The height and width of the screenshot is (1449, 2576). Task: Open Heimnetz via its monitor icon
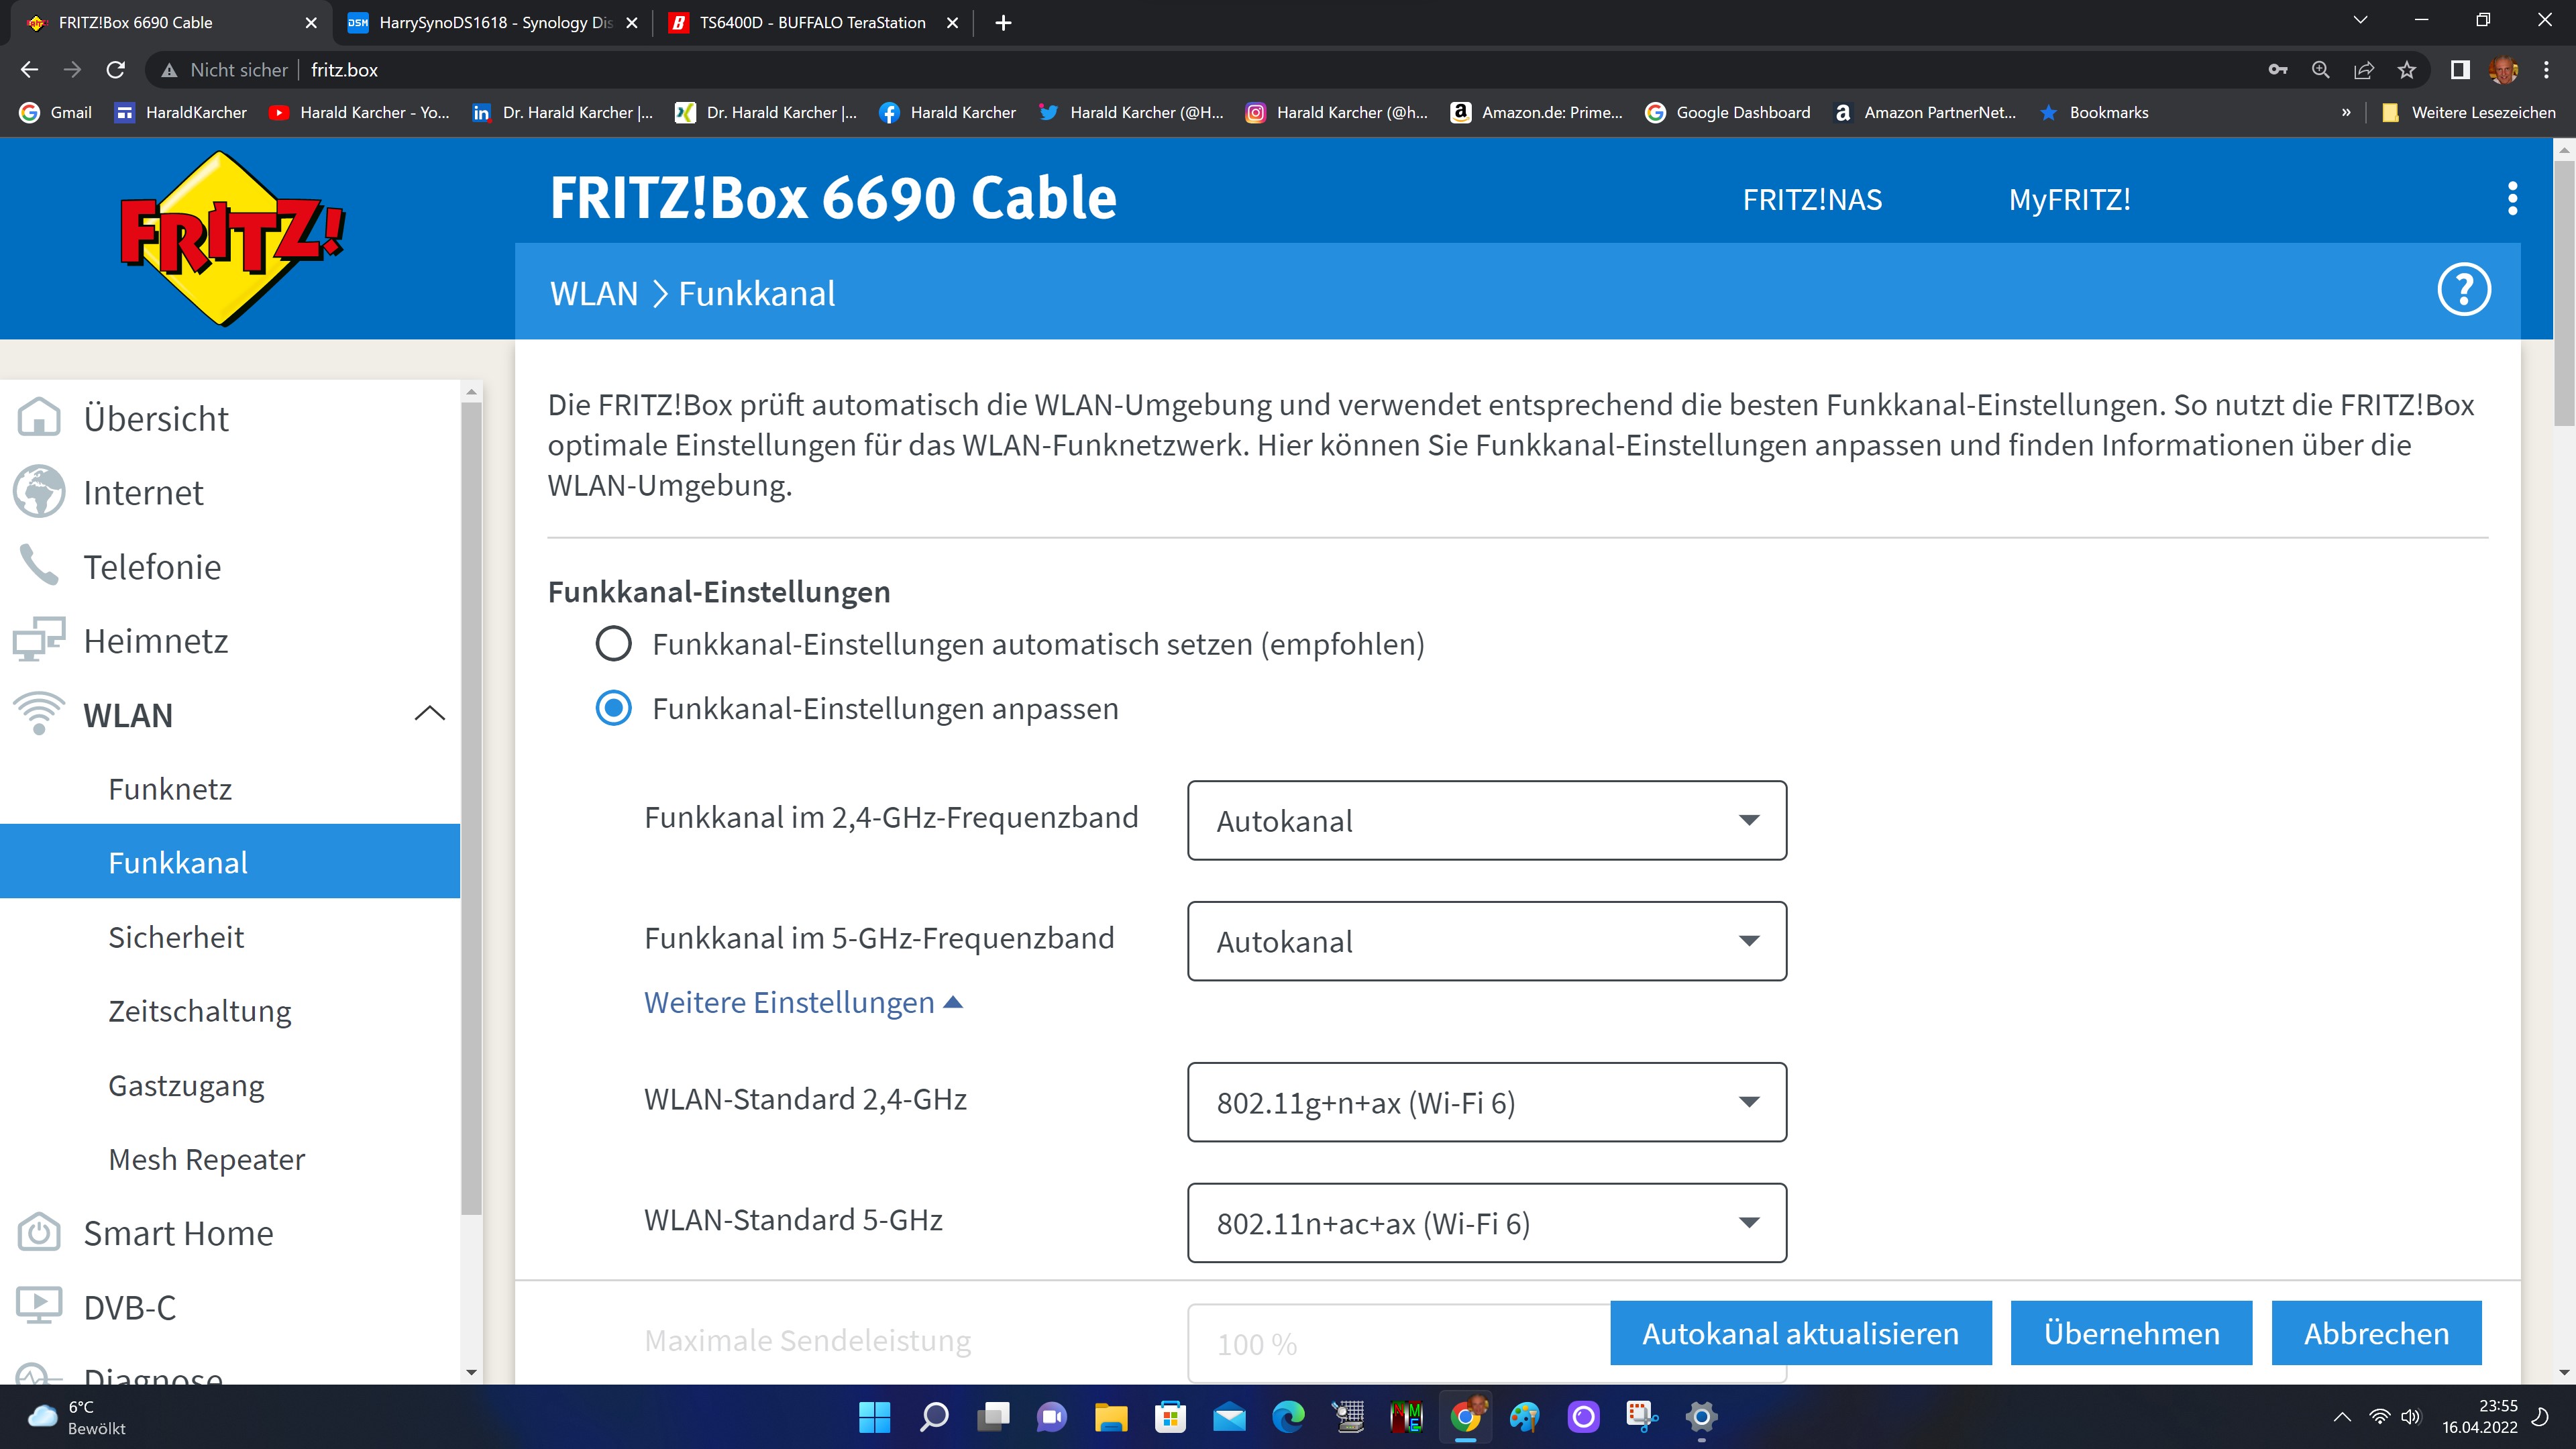[39, 640]
